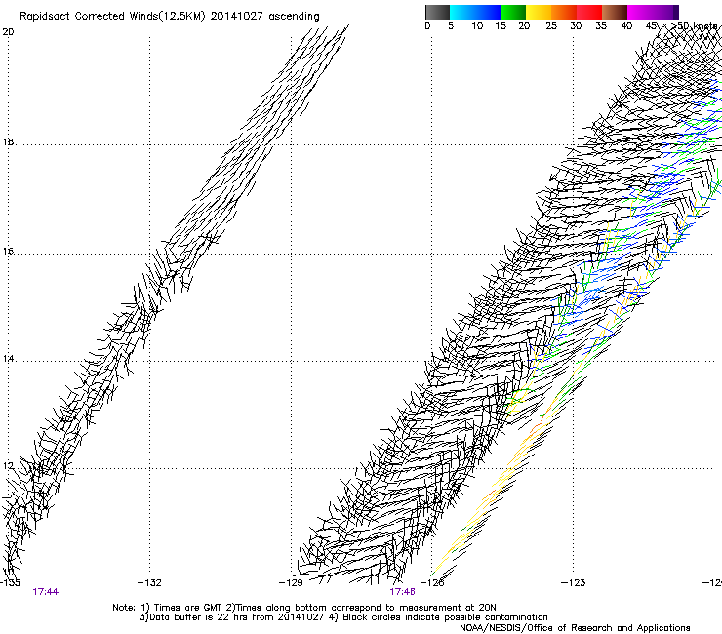Viewport: 722px width, 634px height.
Task: Click the latitude label '16'
Action: [x=8, y=252]
